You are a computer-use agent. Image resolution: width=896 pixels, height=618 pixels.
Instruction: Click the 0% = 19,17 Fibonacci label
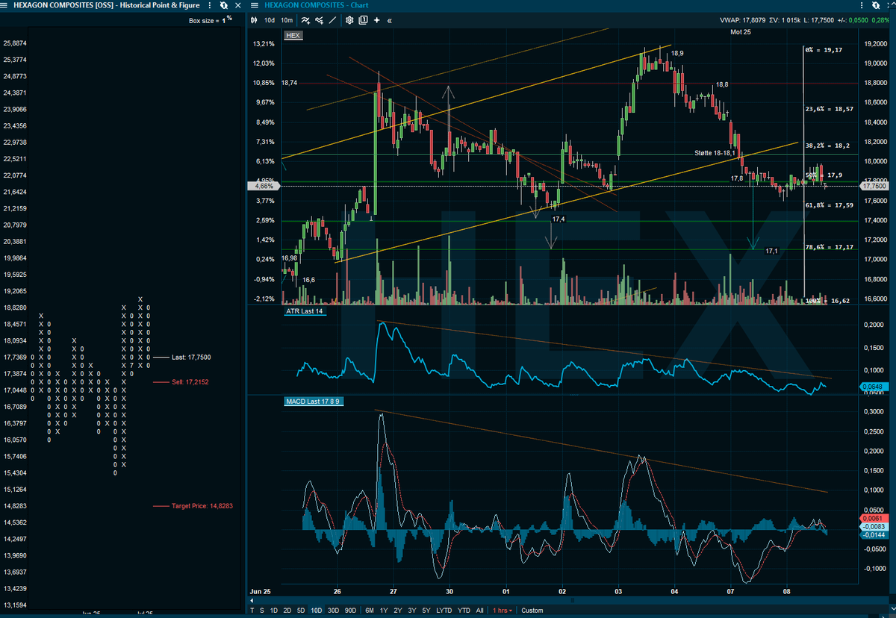823,50
